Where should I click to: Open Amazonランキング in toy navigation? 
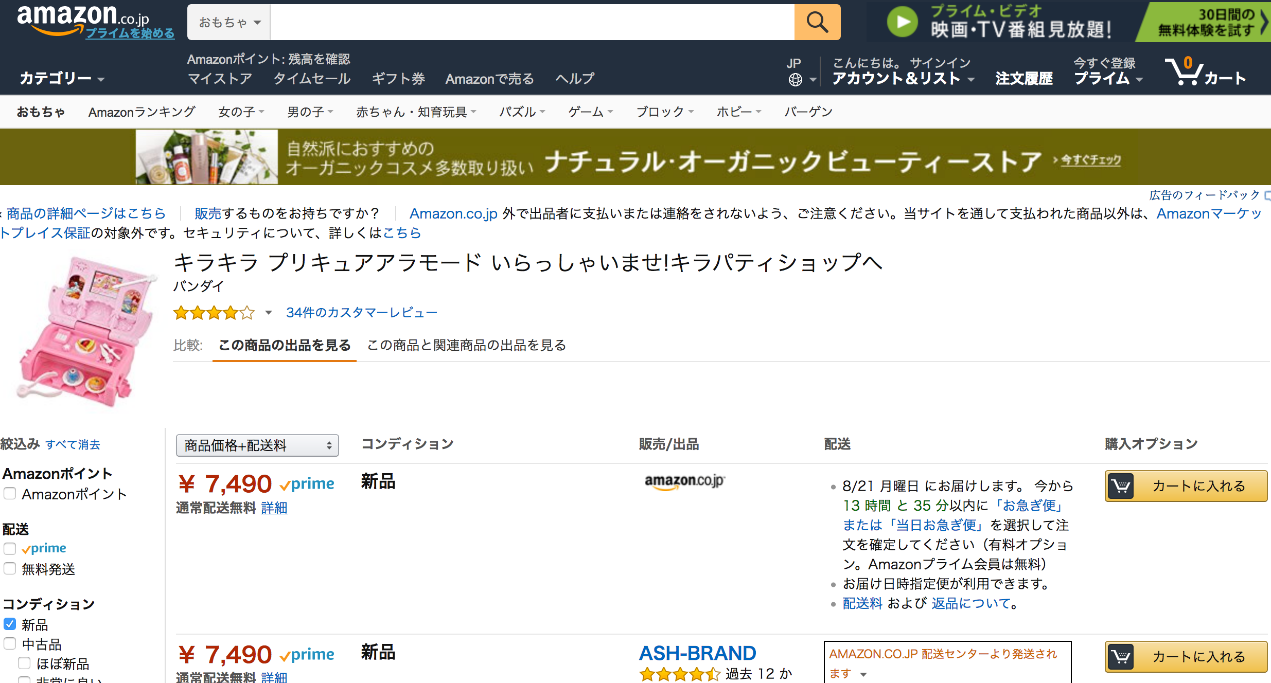[142, 112]
